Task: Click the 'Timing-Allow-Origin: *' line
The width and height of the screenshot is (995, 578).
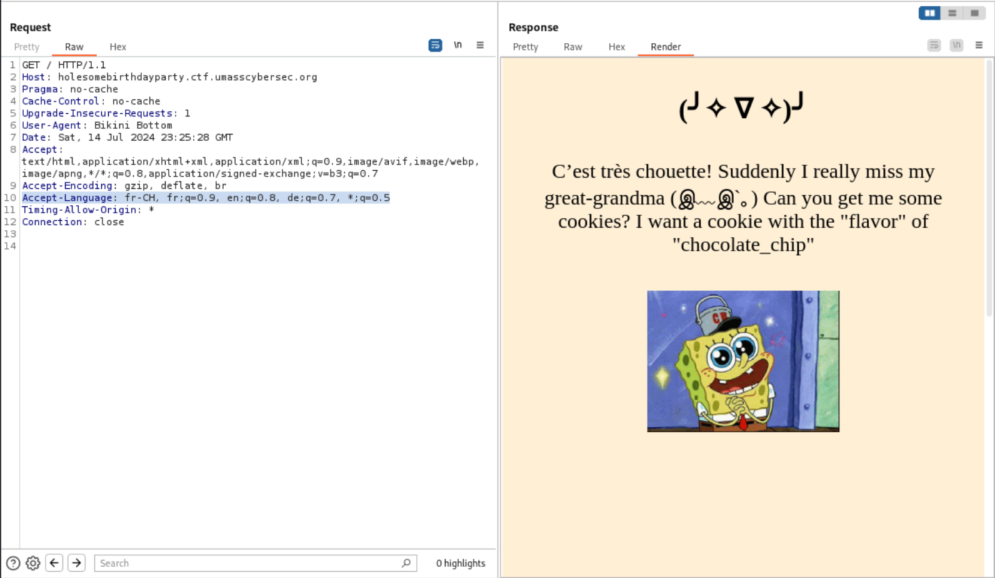Action: tap(88, 210)
